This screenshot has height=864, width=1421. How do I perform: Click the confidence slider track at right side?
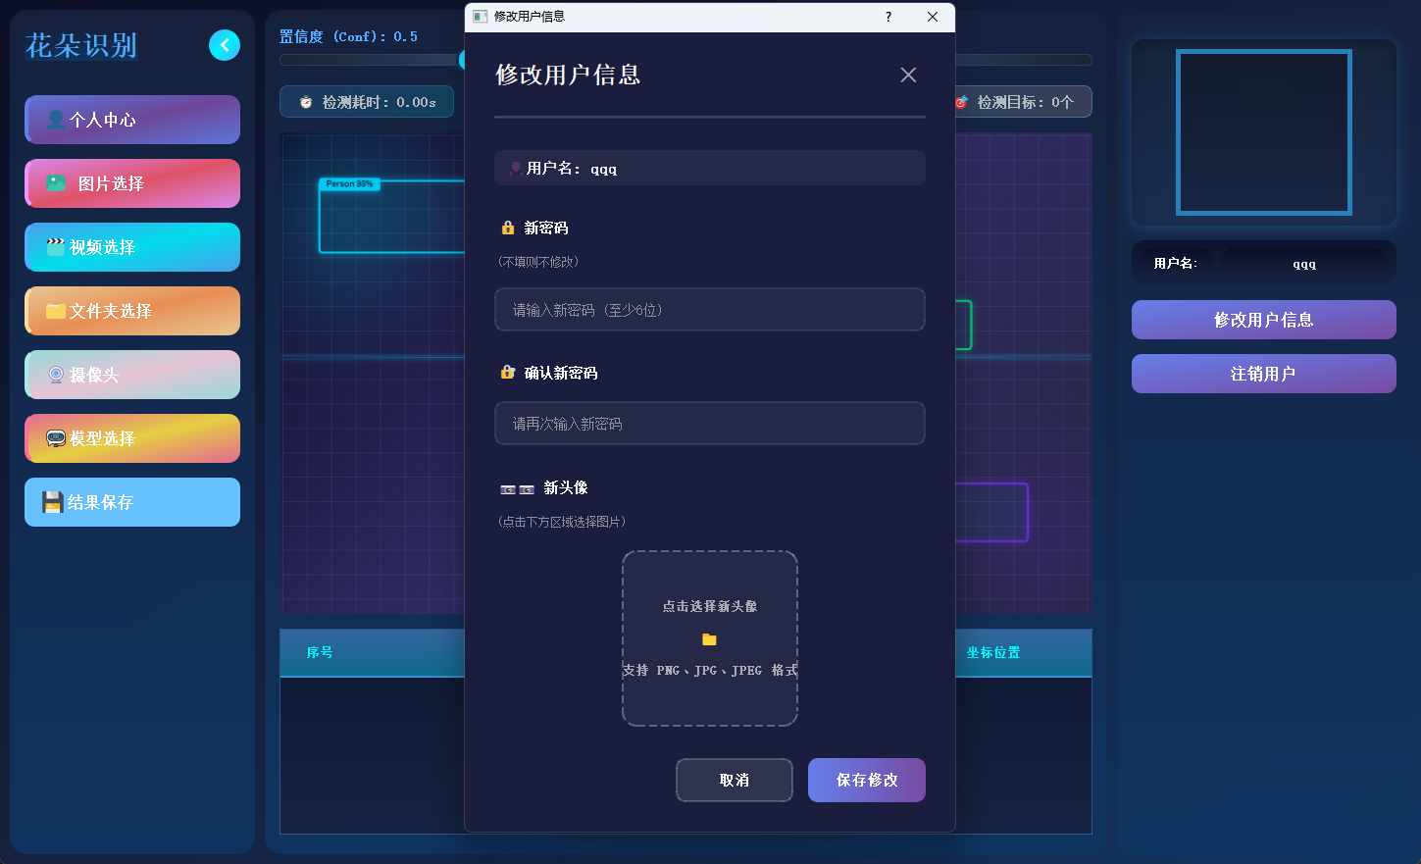[1023, 60]
